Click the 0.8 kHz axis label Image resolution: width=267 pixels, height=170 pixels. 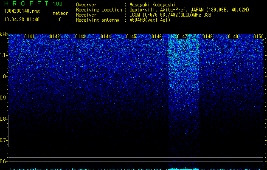pyautogui.click(x=3, y=119)
